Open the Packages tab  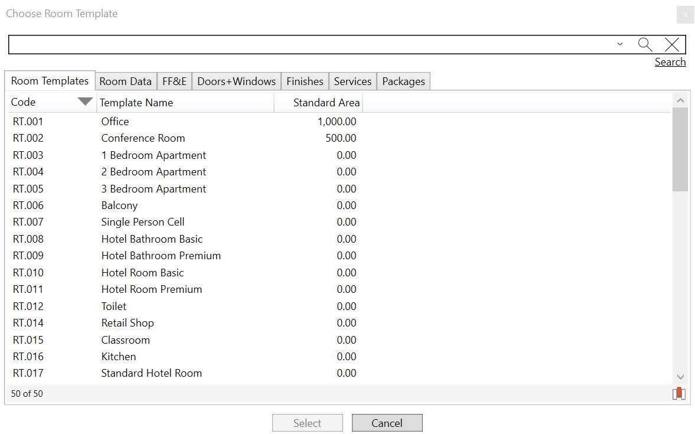[403, 81]
